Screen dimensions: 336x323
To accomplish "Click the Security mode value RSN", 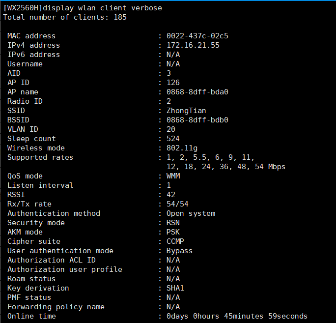I will 173,223.
